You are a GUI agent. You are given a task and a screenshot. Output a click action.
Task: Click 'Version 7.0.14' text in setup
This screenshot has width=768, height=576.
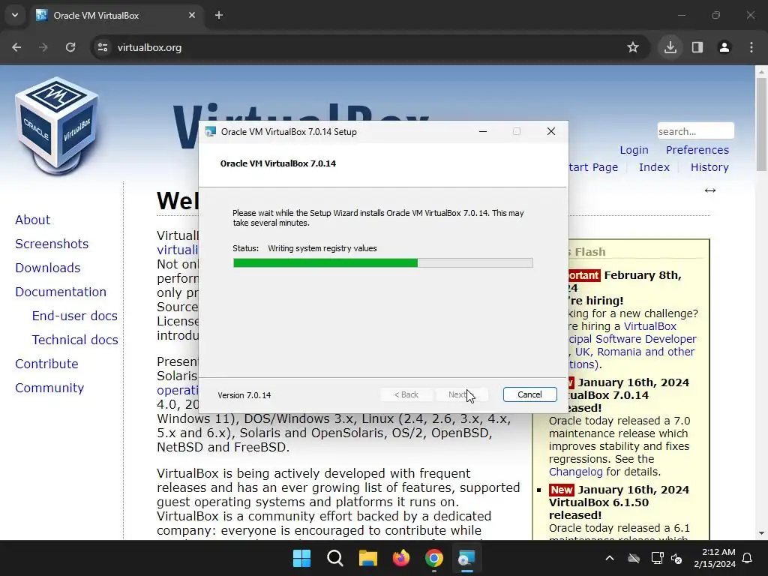244,394
